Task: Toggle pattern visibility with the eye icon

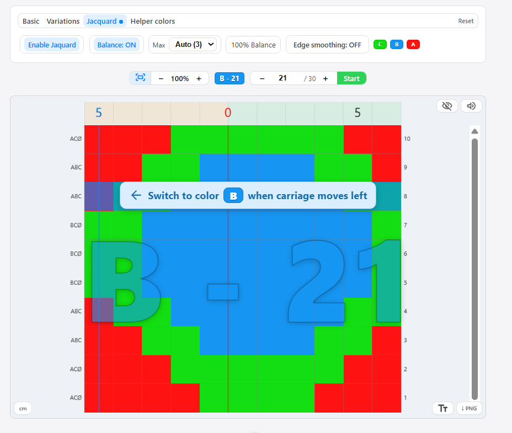Action: [447, 106]
